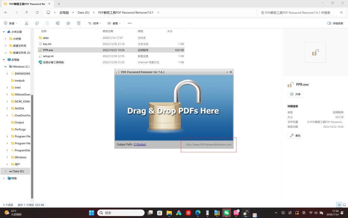Click the Paste clipboard icon
The image size is (348, 218).
point(47,23)
